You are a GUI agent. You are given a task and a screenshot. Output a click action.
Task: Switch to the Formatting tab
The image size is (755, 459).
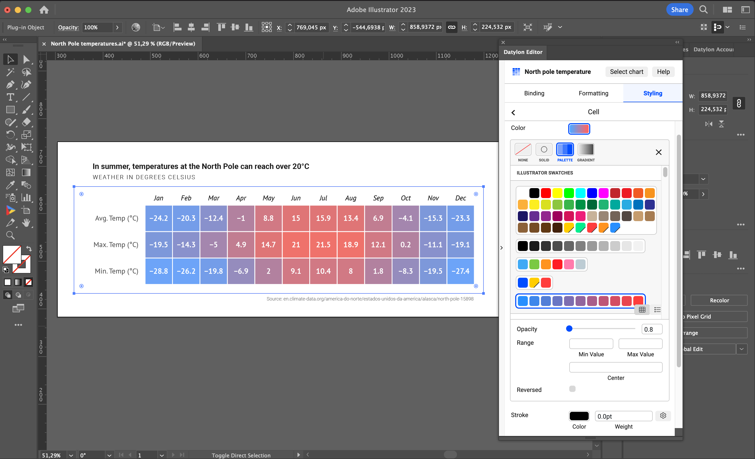(x=593, y=93)
